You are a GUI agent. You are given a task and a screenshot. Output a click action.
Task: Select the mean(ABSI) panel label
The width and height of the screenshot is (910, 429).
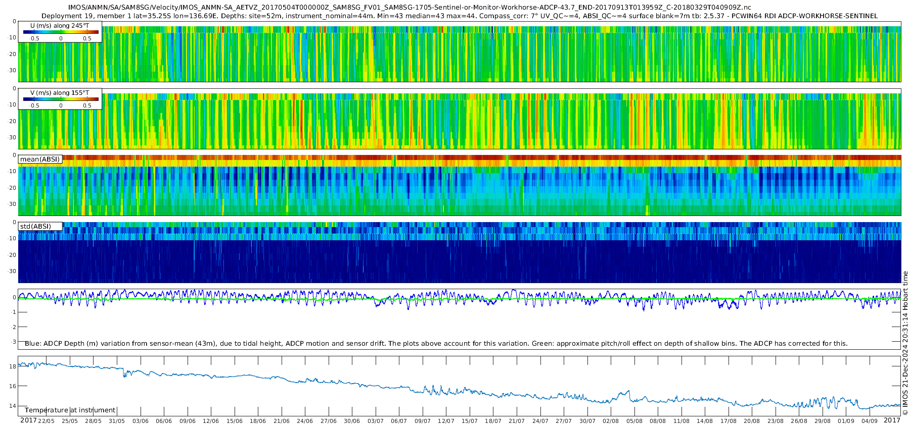[x=40, y=159]
